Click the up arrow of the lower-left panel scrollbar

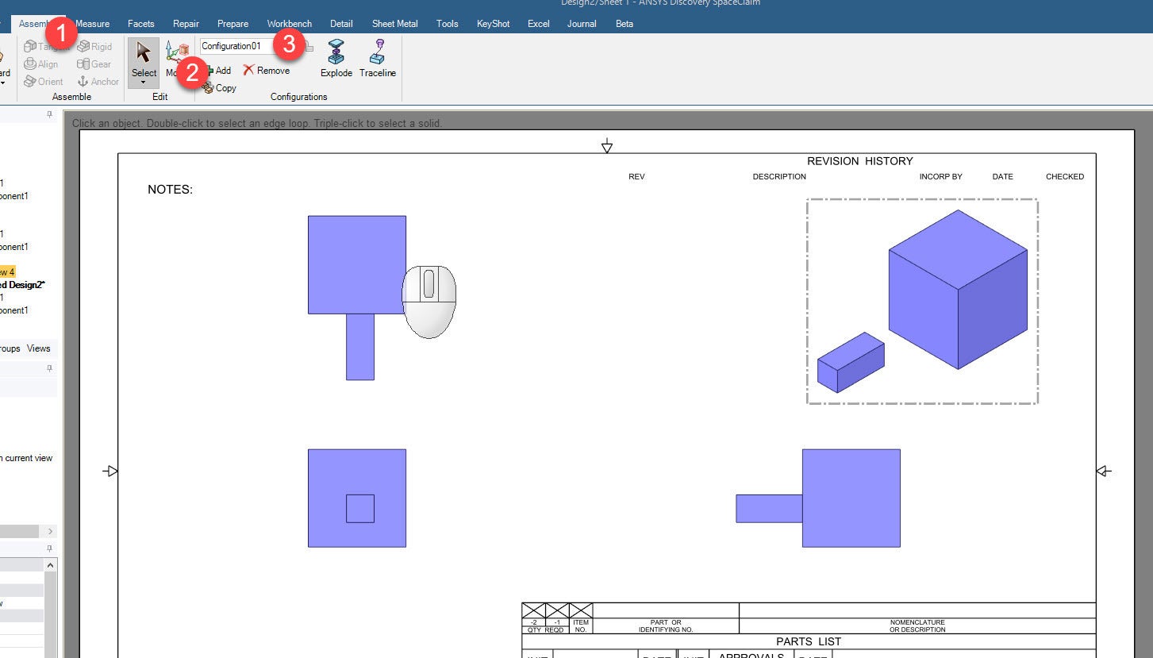(x=51, y=566)
